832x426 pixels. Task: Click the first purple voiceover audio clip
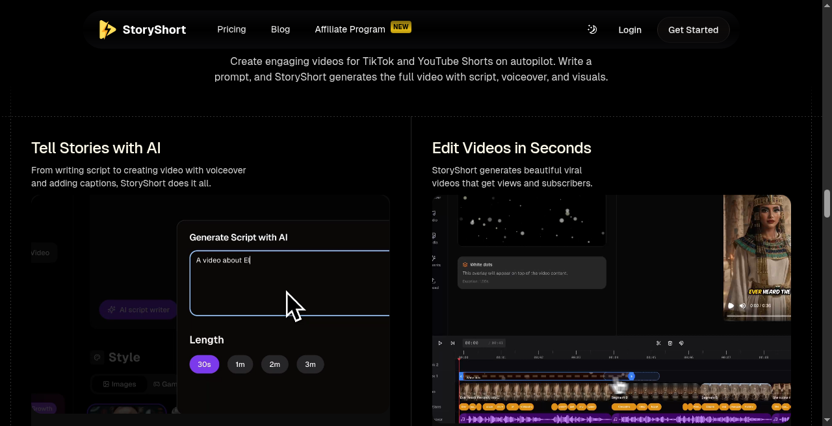(535, 420)
